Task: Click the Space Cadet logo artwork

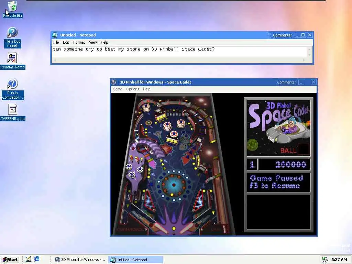Action: (278, 128)
